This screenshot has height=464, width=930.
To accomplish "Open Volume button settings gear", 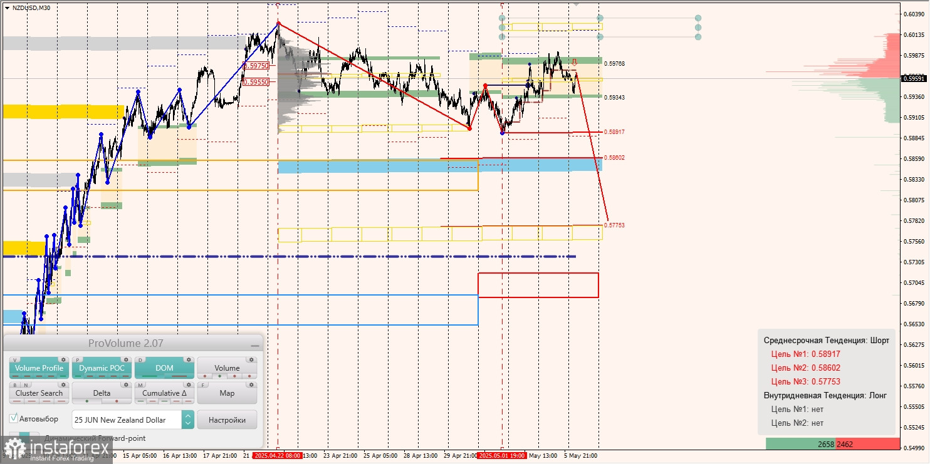I will (251, 359).
